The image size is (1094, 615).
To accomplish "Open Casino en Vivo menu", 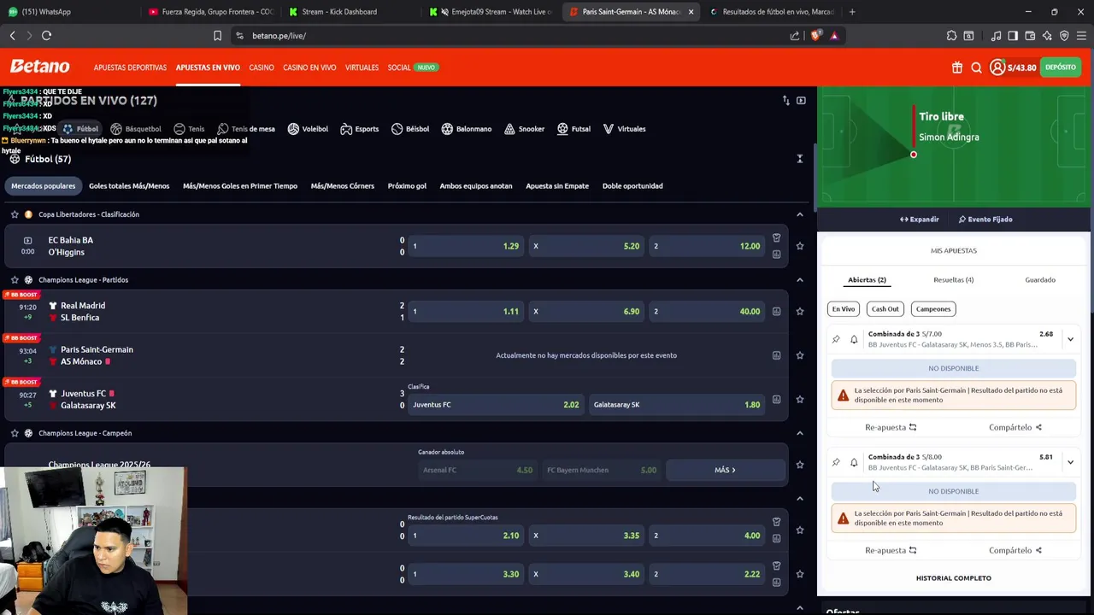I will coord(309,67).
